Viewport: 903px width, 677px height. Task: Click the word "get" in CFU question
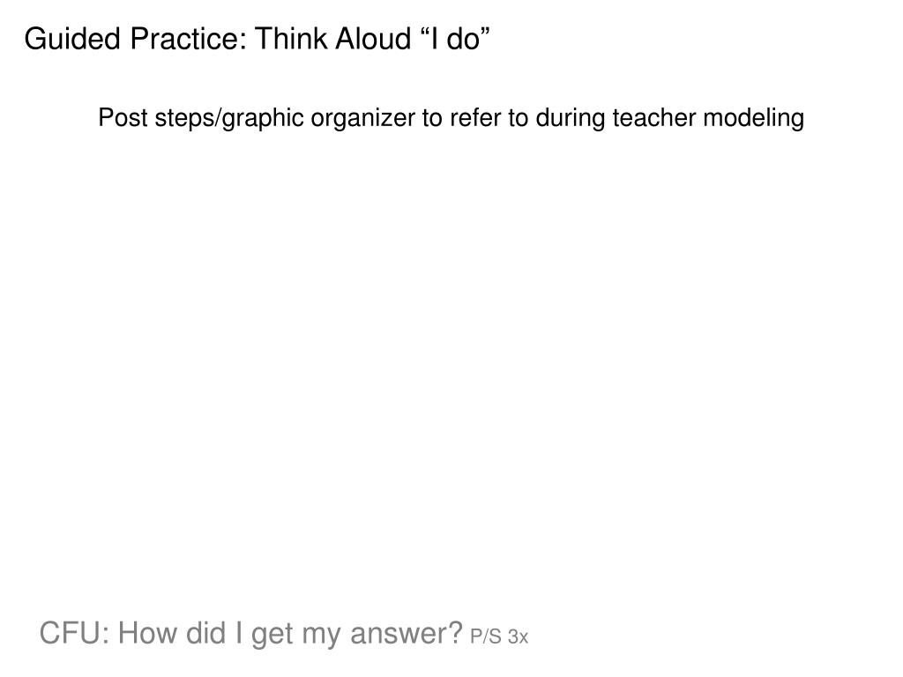272,635
